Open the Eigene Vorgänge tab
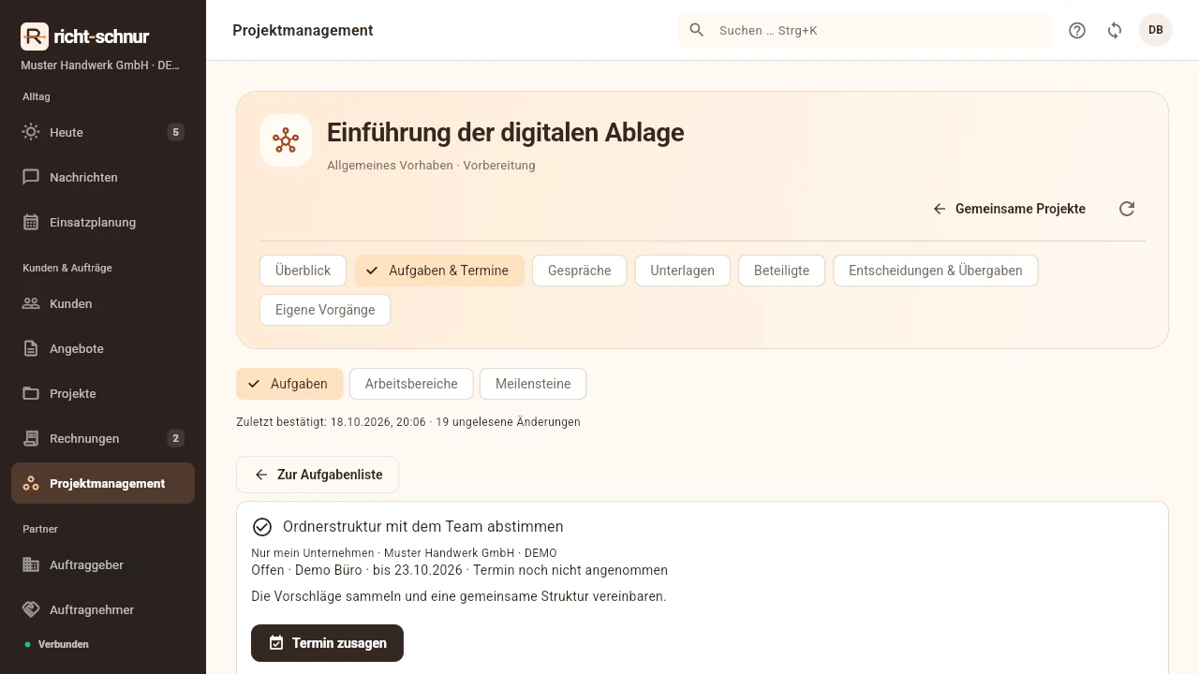This screenshot has width=1199, height=674. tap(325, 310)
